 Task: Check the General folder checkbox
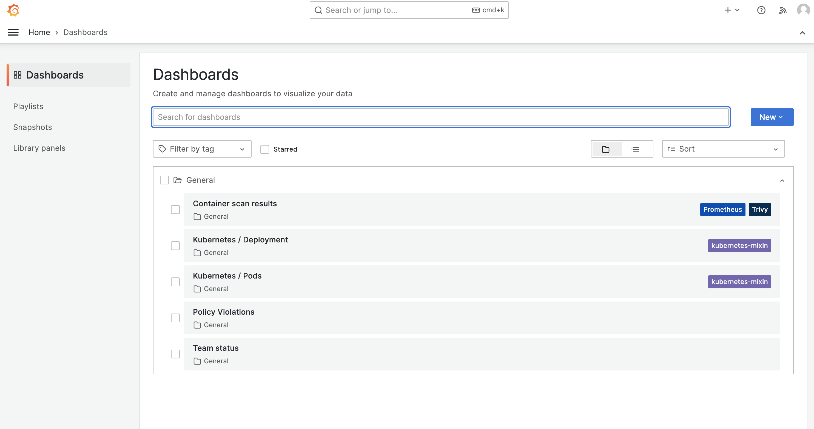point(164,180)
